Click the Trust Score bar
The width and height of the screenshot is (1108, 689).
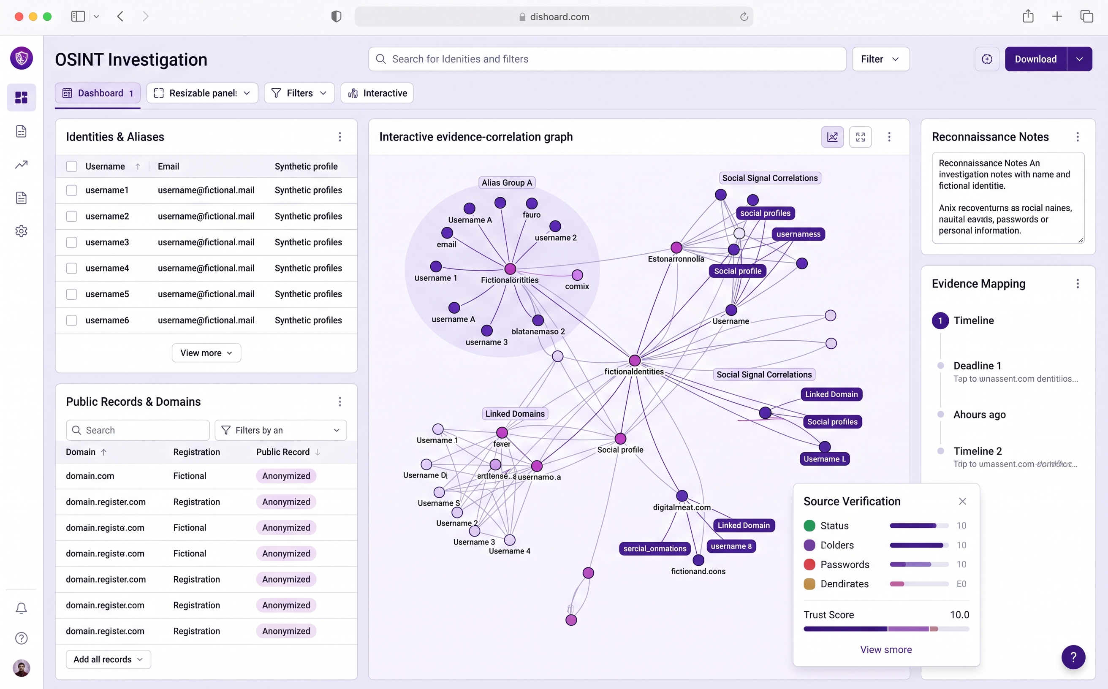tap(886, 629)
